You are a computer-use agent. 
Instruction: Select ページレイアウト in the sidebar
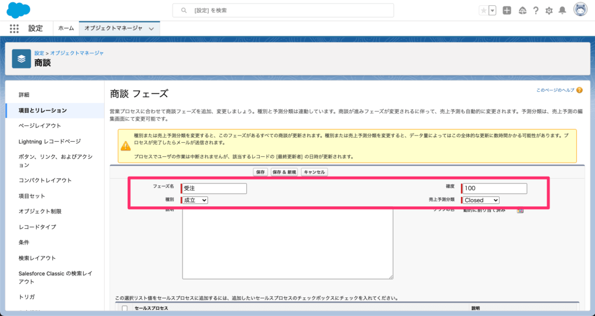[x=40, y=125]
